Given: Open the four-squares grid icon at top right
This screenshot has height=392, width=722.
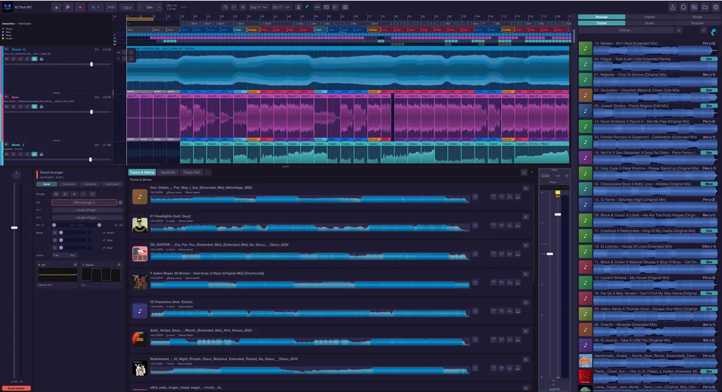Looking at the screenshot, I should tap(694, 7).
